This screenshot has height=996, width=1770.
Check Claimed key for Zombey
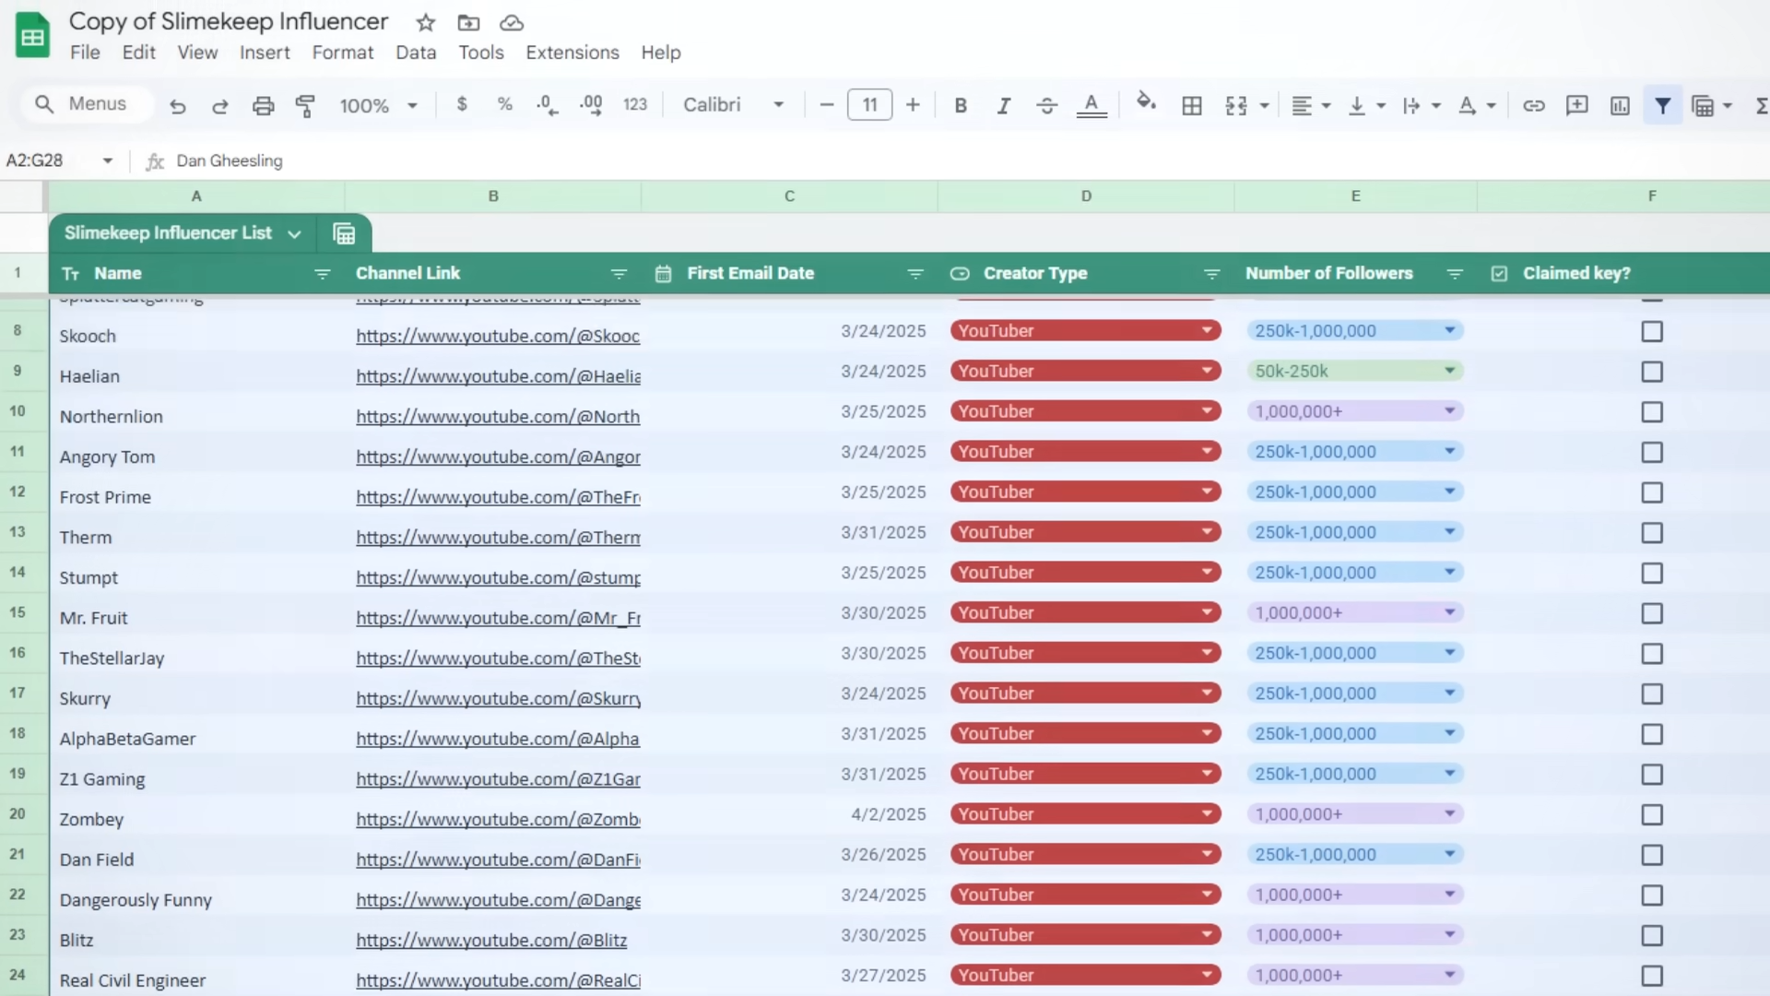1652,815
